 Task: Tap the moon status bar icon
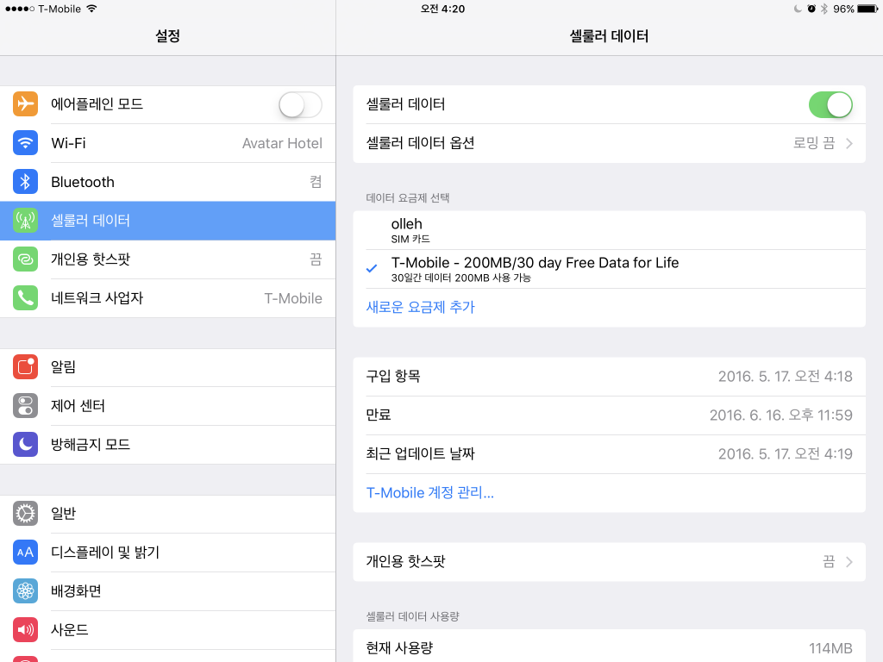tap(798, 9)
